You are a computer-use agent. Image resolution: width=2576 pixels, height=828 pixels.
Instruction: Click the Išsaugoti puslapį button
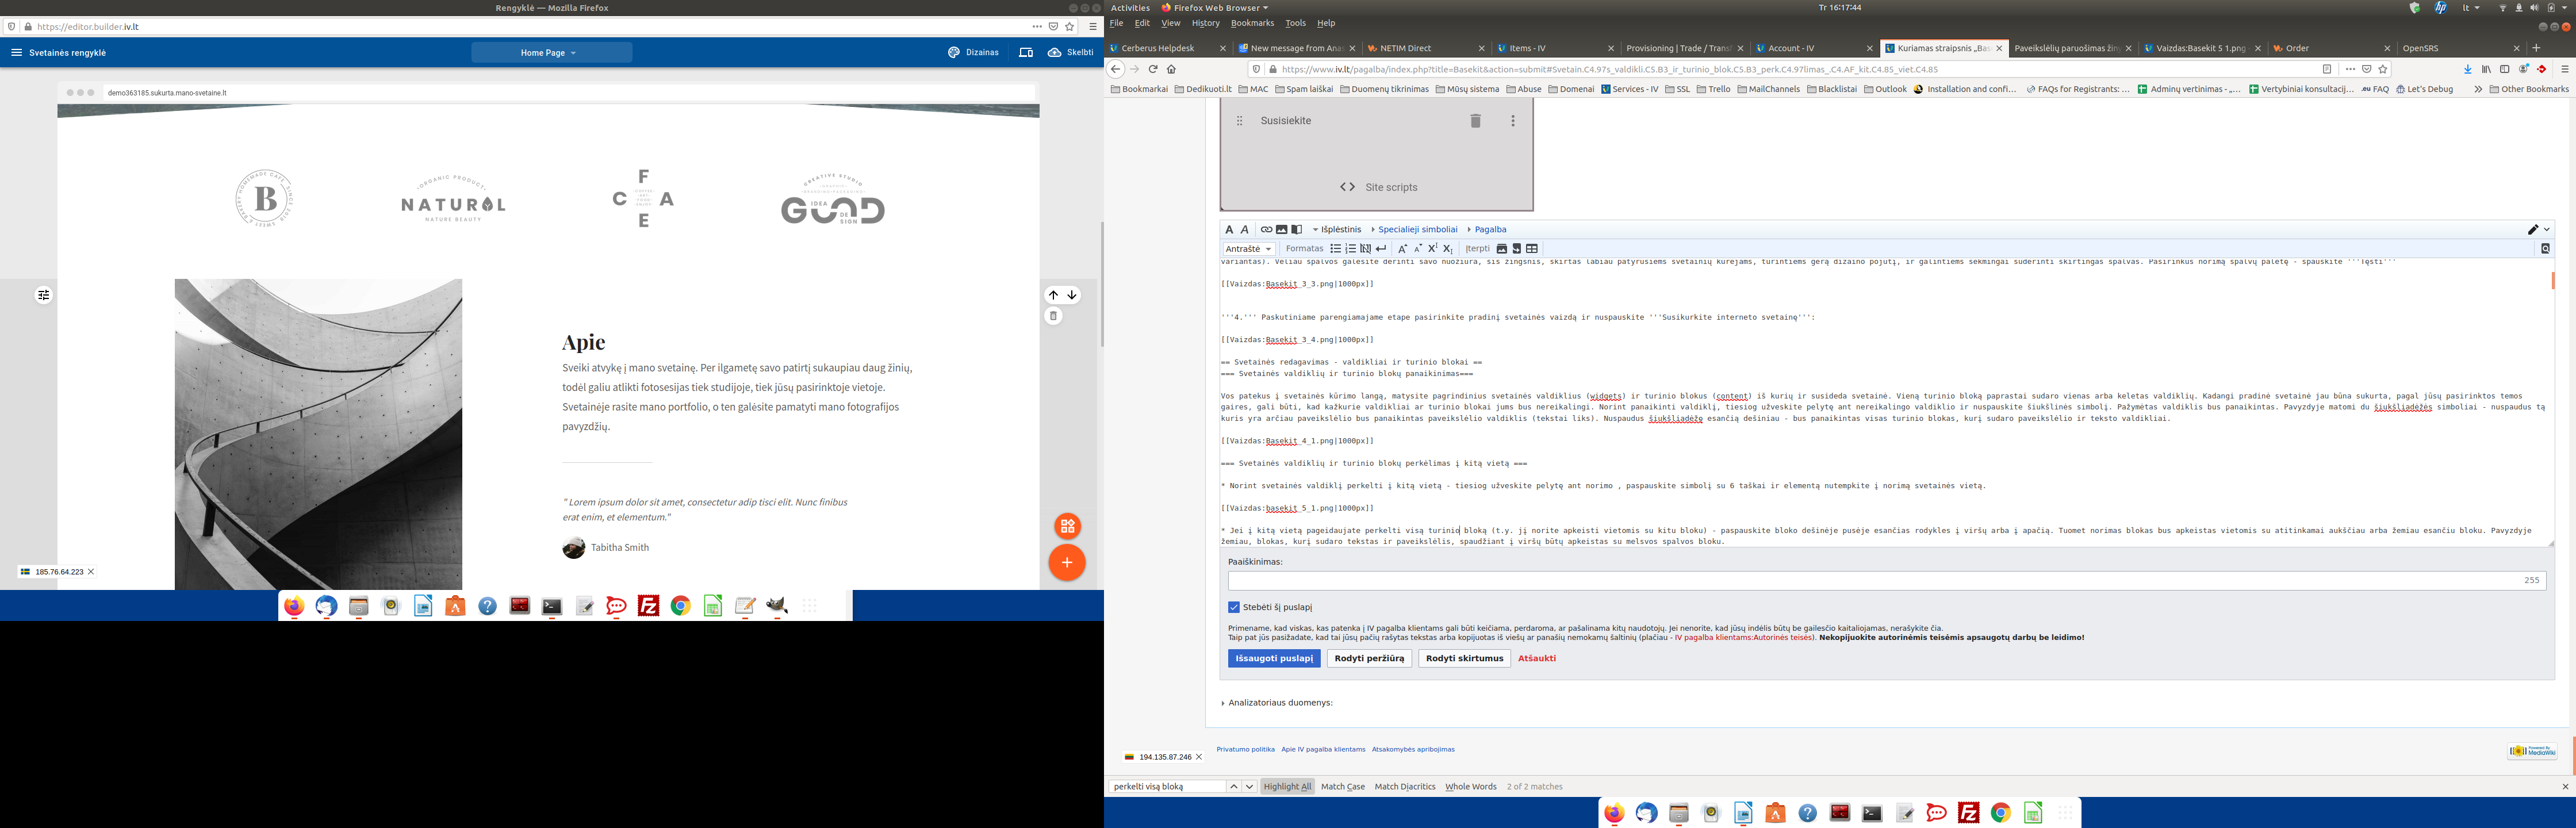click(x=1274, y=658)
